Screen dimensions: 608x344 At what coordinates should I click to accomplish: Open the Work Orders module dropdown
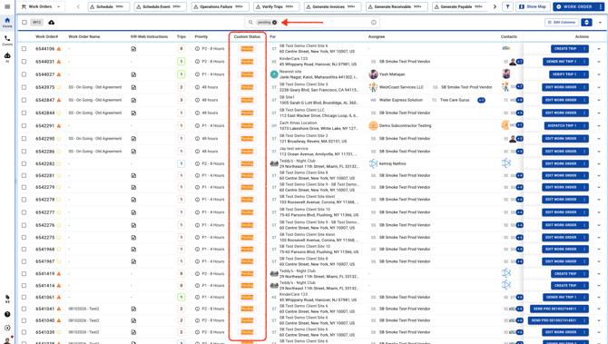41,6
